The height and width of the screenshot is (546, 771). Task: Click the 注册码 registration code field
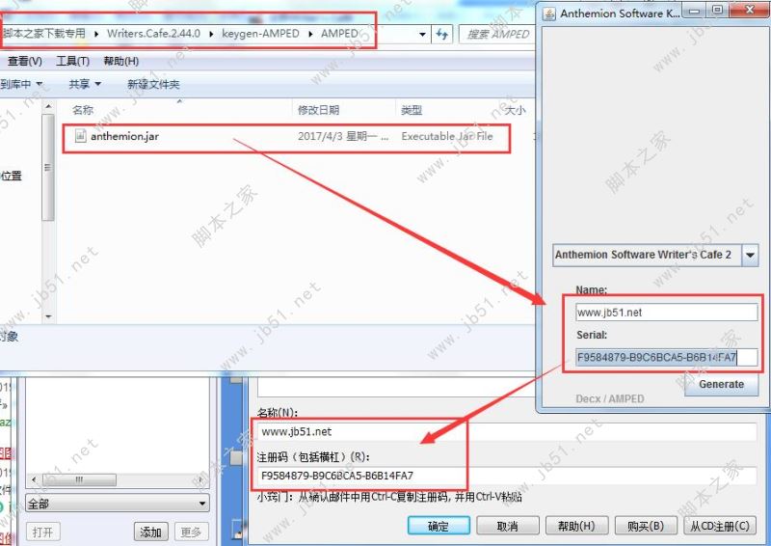pos(507,476)
